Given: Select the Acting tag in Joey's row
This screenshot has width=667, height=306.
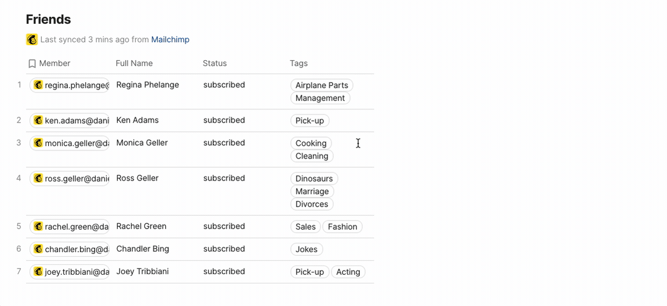Looking at the screenshot, I should [348, 272].
